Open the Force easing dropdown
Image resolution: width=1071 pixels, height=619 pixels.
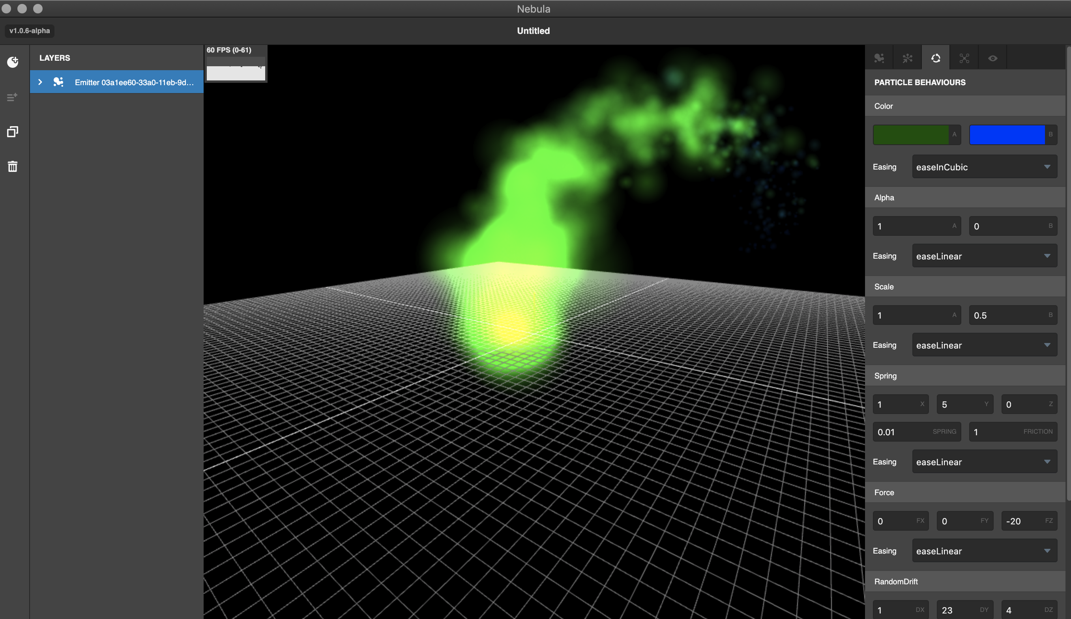pos(984,551)
